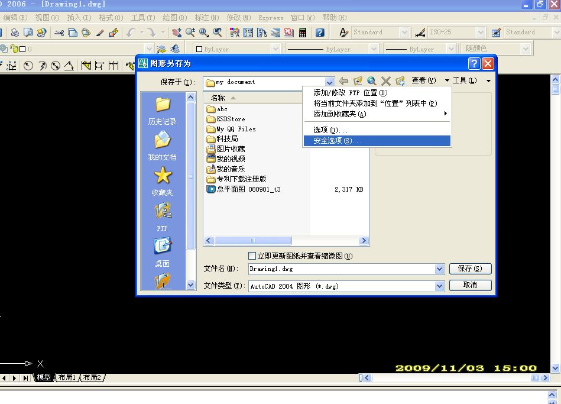Screen dimensions: 561x404
Task: Click the 文件名 Drawing1.dwg input field
Action: [342, 269]
